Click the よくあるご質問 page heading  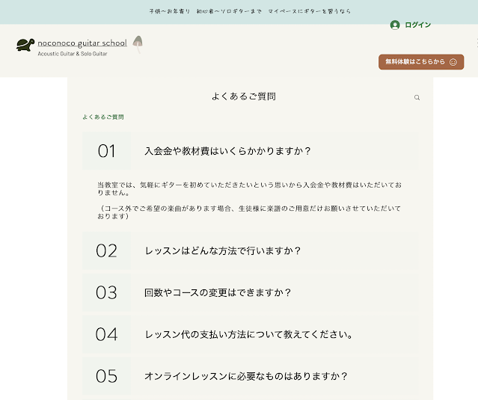click(x=244, y=96)
